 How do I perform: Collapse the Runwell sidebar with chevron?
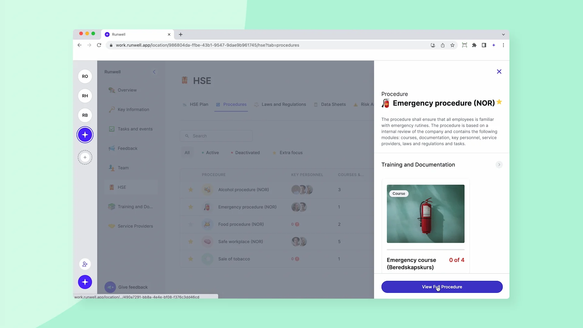click(x=154, y=72)
